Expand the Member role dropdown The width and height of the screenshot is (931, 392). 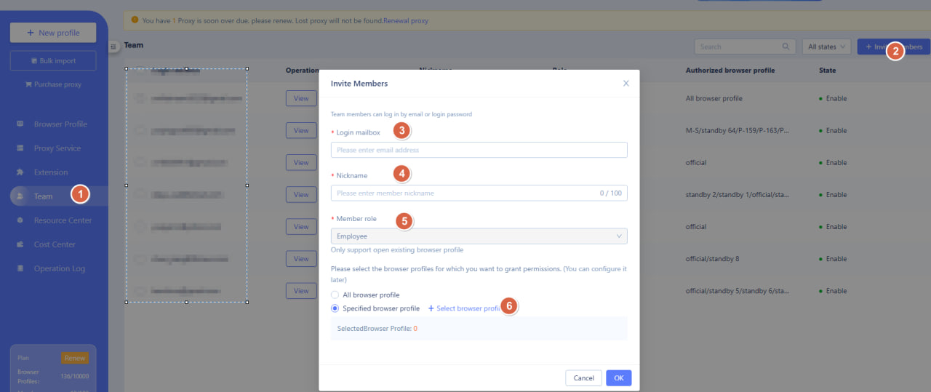click(x=479, y=236)
